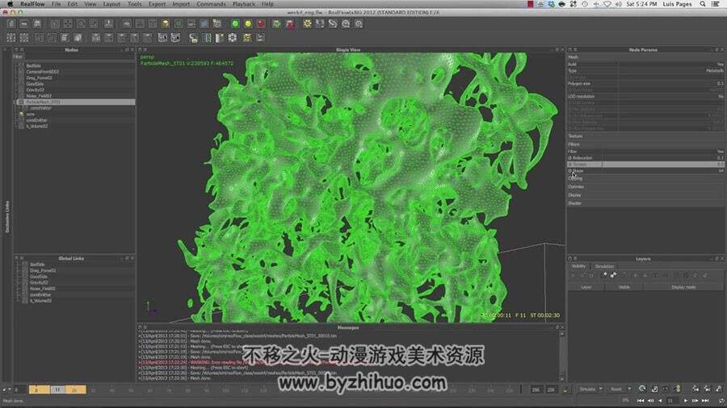
Task: Click the four-arrows move tool icon
Action: [68, 23]
